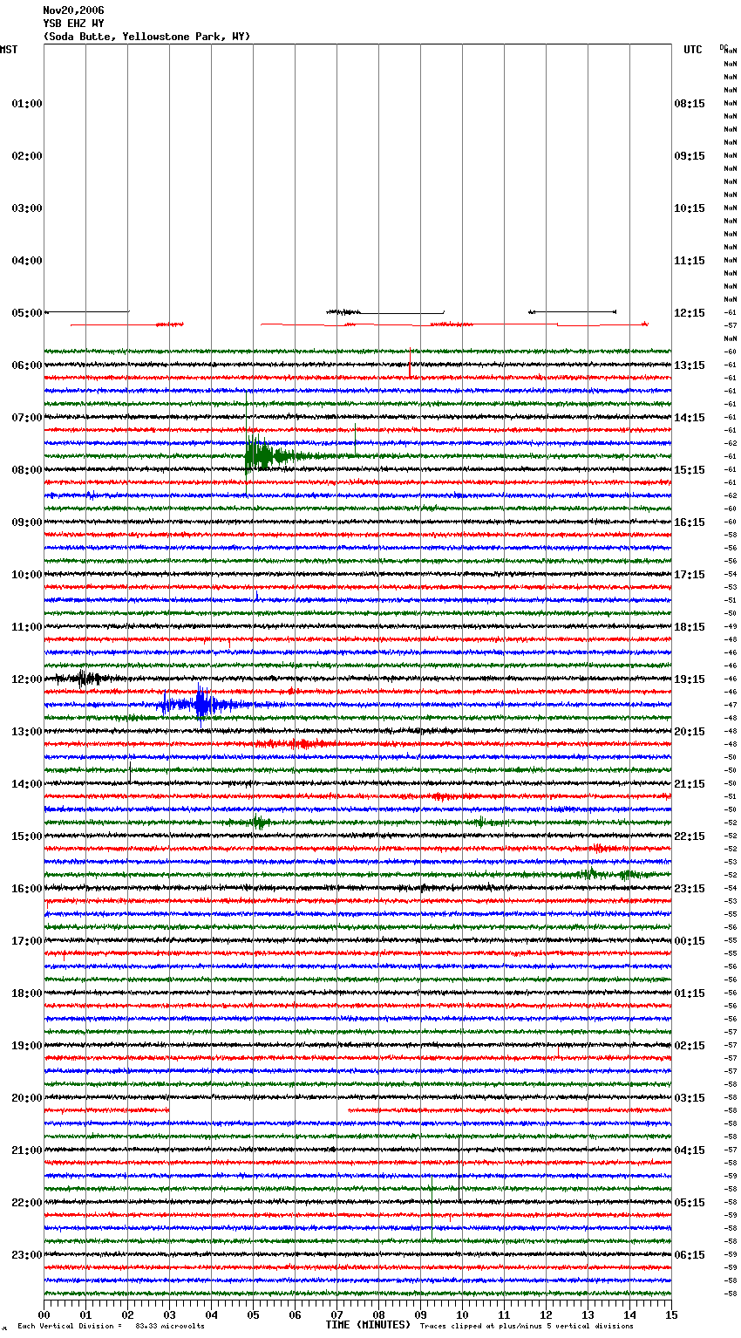
Task: Select the 05:00 MST time label
Action: [x=27, y=313]
